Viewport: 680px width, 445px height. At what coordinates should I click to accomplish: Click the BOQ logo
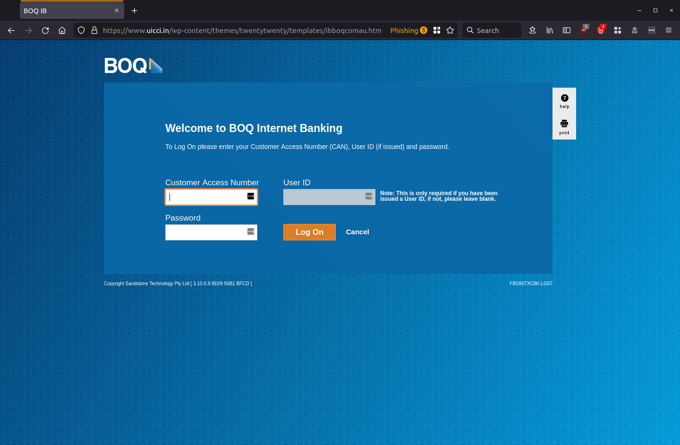click(133, 66)
